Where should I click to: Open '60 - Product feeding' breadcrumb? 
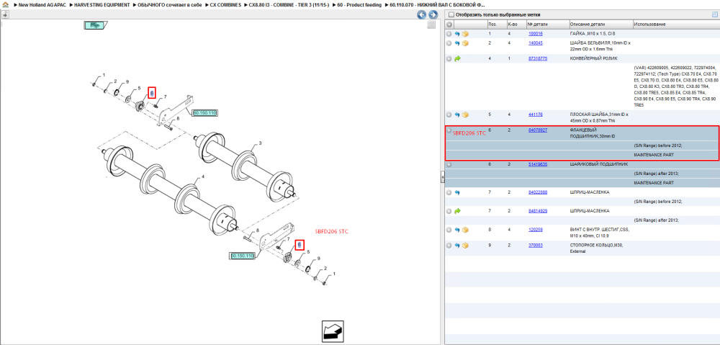[x=359, y=4]
